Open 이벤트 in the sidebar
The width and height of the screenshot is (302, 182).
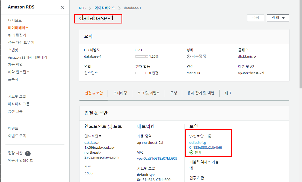pyautogui.click(x=13, y=128)
